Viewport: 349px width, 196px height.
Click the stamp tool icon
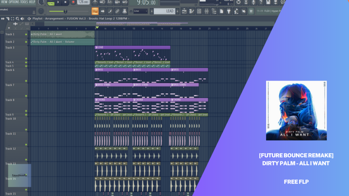(x=125, y=11)
